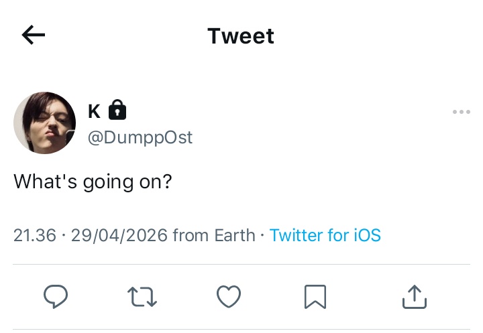The height and width of the screenshot is (333, 483).
Task: Click the 'from Earth' location text
Action: pos(214,235)
